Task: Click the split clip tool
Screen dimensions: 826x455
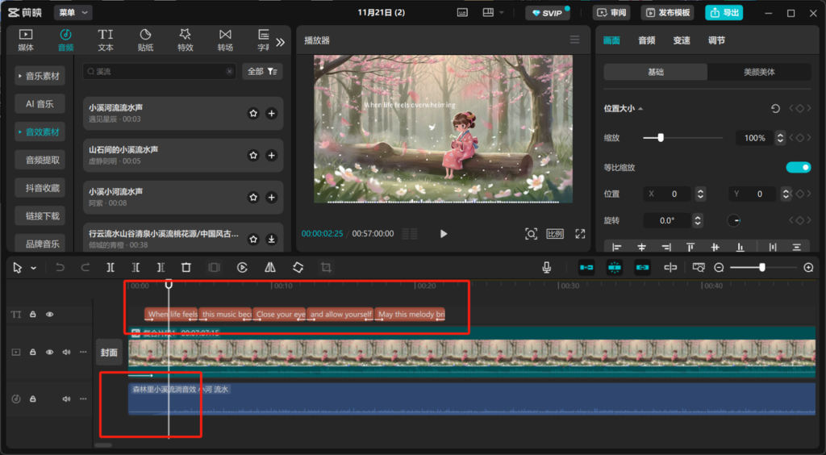Action: click(110, 268)
